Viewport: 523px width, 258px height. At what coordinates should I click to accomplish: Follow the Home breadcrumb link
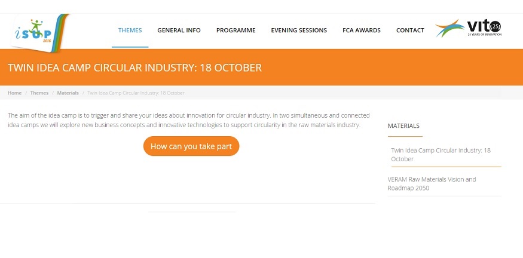tap(15, 93)
